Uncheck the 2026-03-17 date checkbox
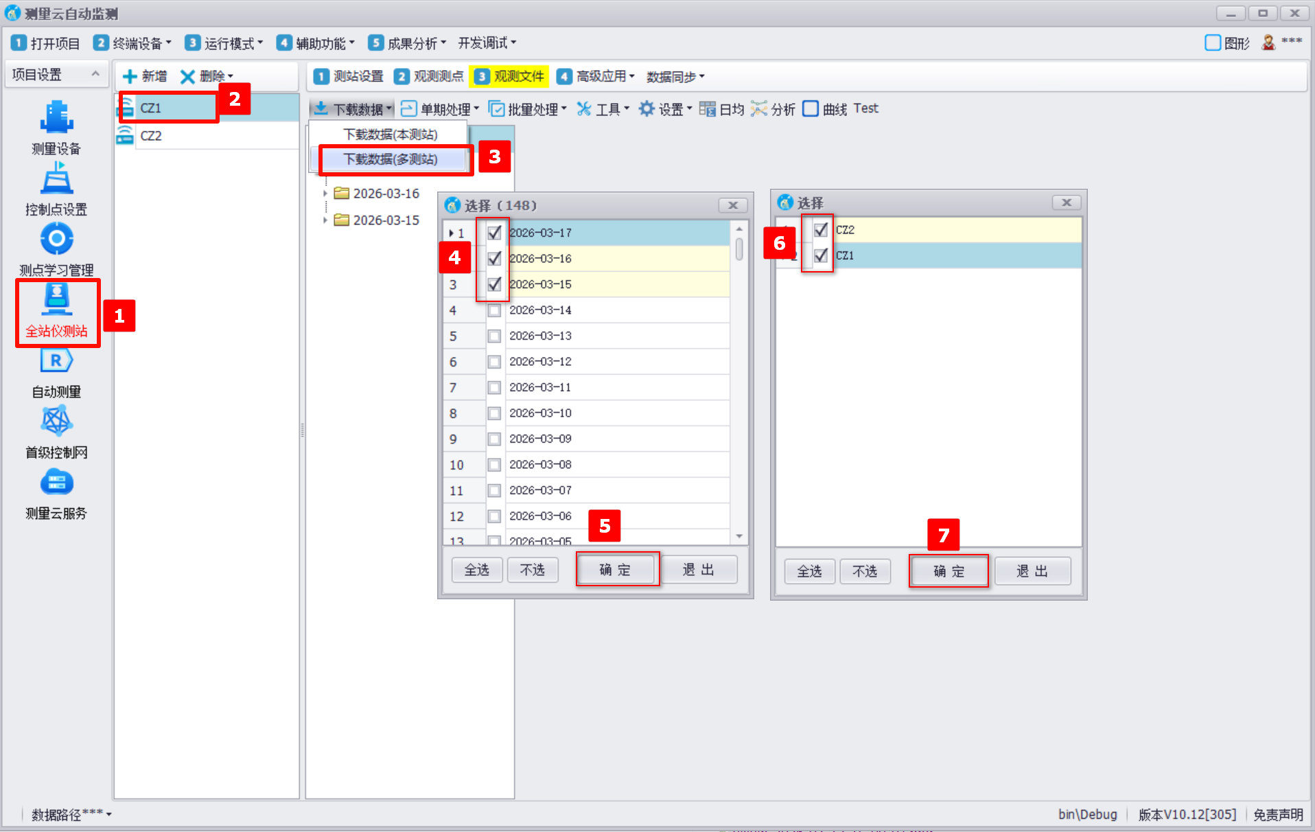Image resolution: width=1315 pixels, height=832 pixels. tap(494, 233)
